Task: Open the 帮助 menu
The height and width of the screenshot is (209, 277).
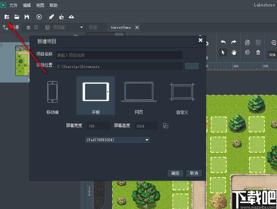Action: pos(53,5)
